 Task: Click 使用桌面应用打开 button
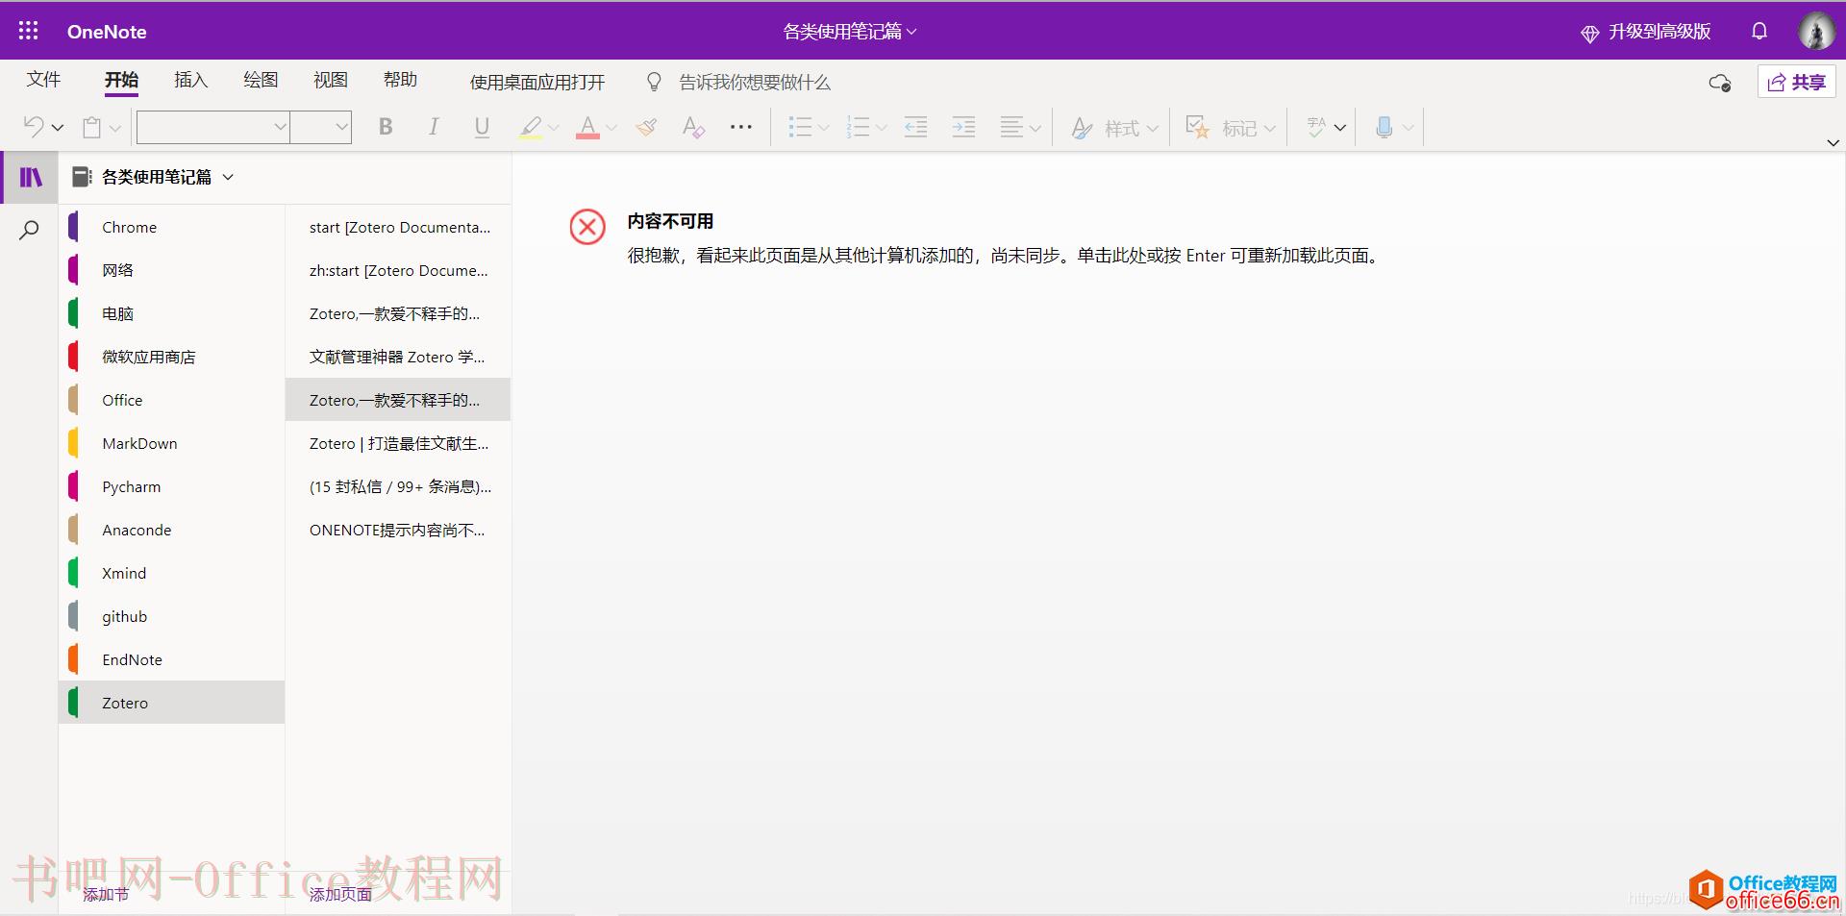[x=537, y=83]
